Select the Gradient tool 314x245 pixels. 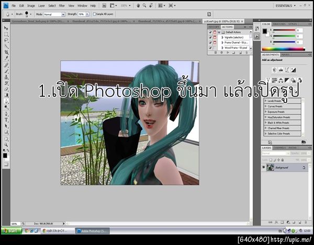click(x=6, y=95)
